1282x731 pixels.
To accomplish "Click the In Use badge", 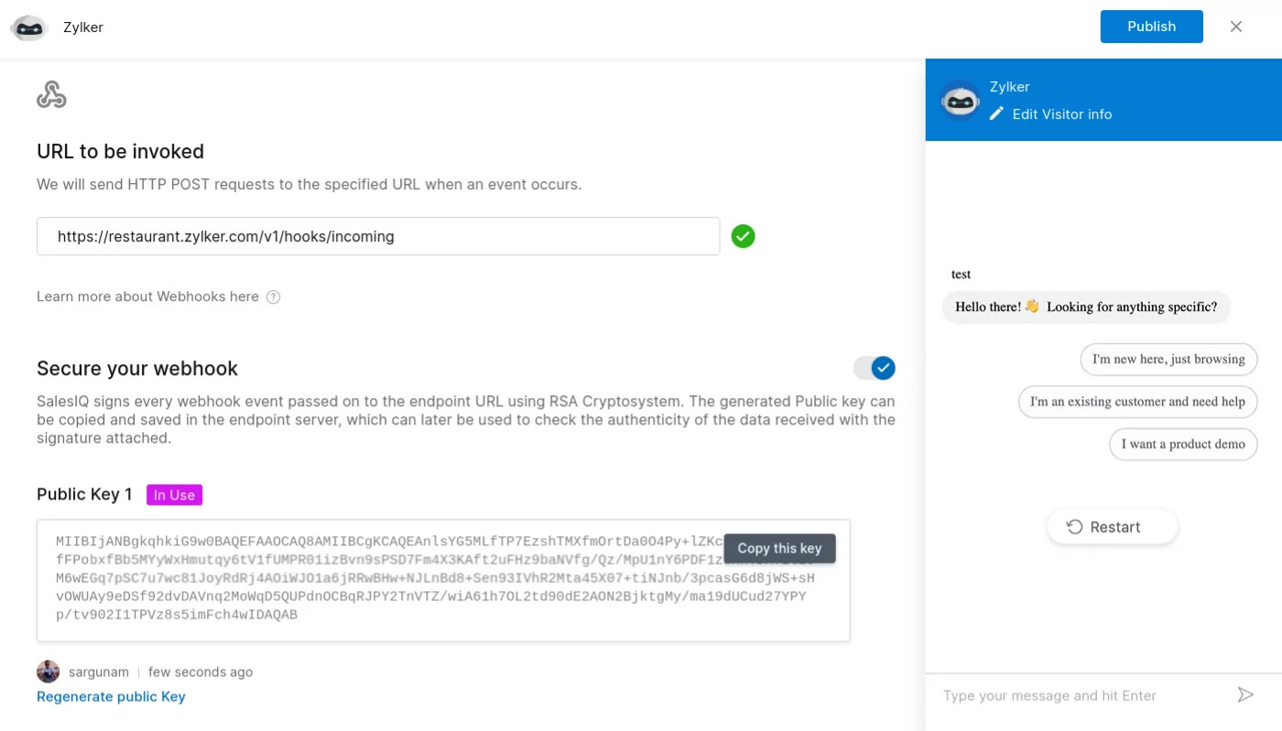I will tap(174, 495).
